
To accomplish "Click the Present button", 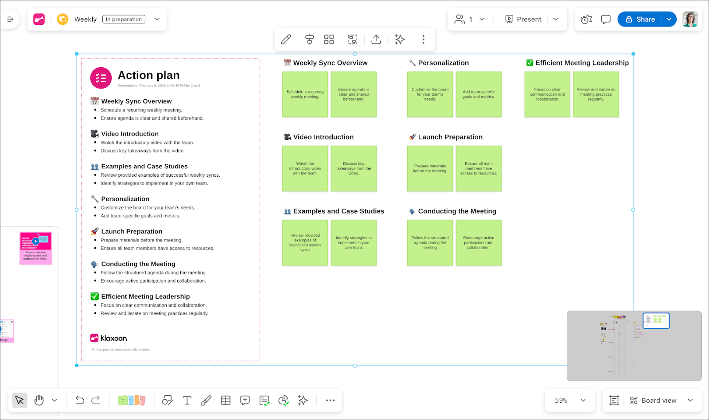I will [523, 19].
